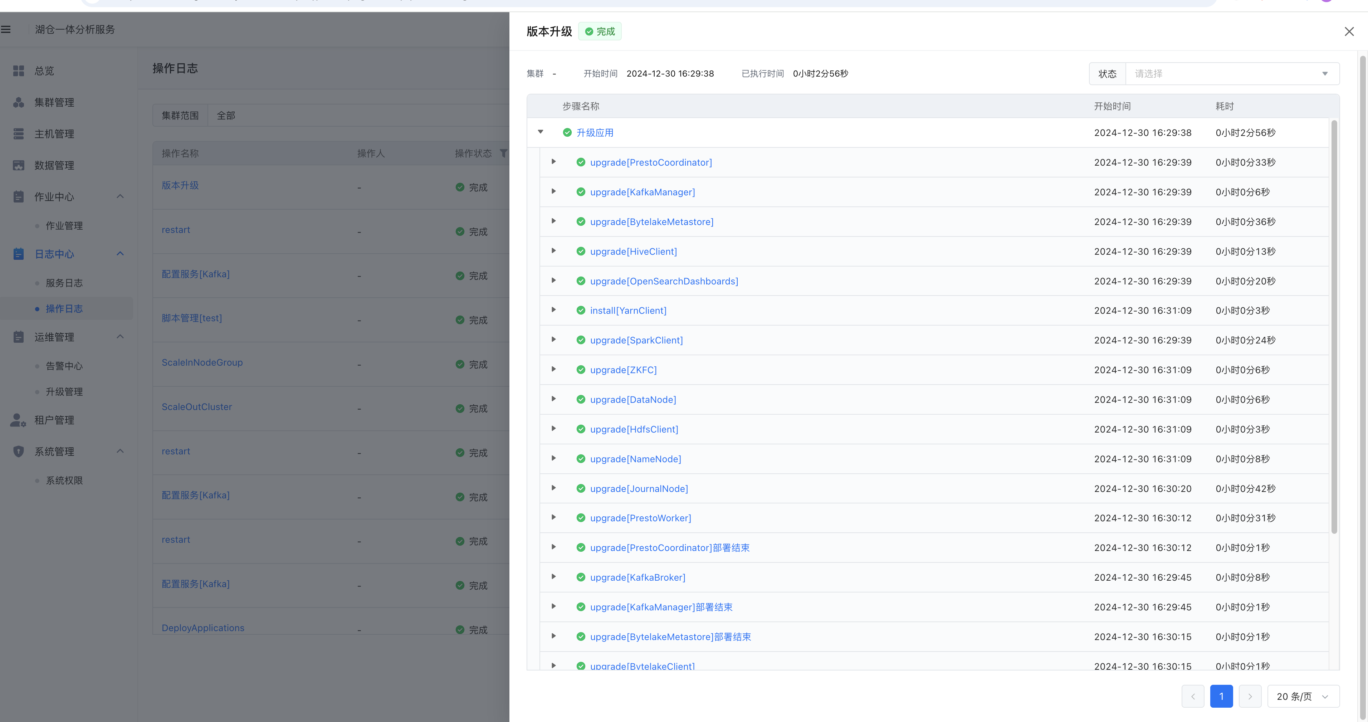Screen dimensions: 1368x722
Task: Open the hamburger menu icon
Action: [x=6, y=29]
